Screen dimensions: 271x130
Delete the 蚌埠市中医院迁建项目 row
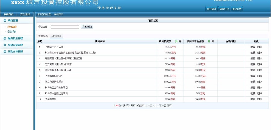(260, 93)
